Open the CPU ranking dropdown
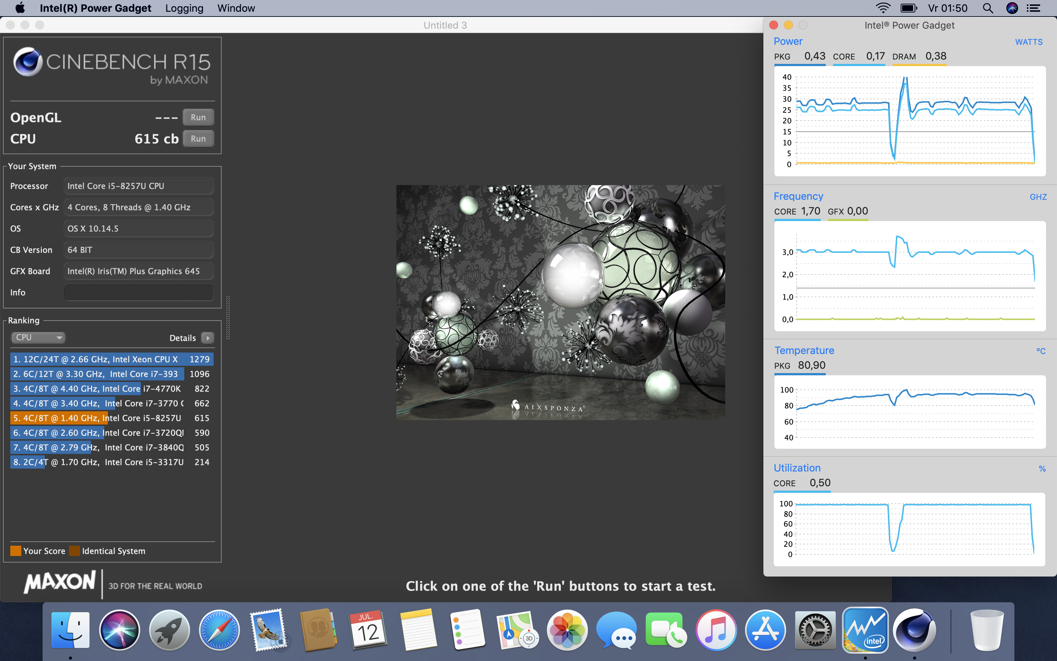 coord(38,337)
